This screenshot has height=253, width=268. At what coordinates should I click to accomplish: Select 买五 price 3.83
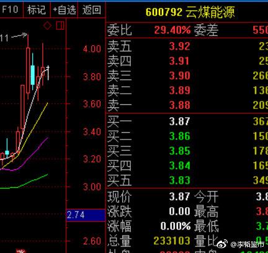[179, 180]
